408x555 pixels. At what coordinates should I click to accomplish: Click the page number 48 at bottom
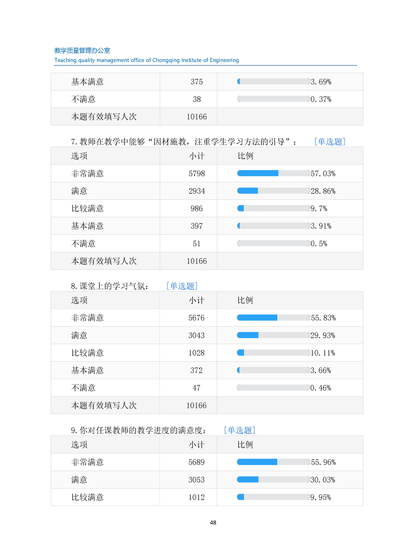pos(213,523)
